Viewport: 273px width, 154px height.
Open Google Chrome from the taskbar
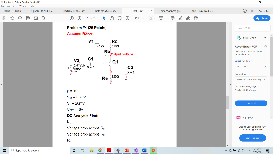(100, 150)
